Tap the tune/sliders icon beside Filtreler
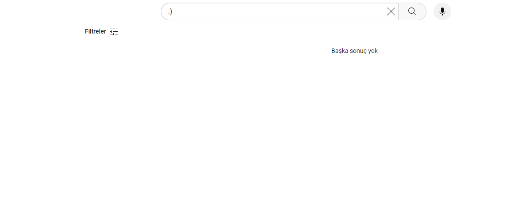531x199 pixels. point(114,31)
